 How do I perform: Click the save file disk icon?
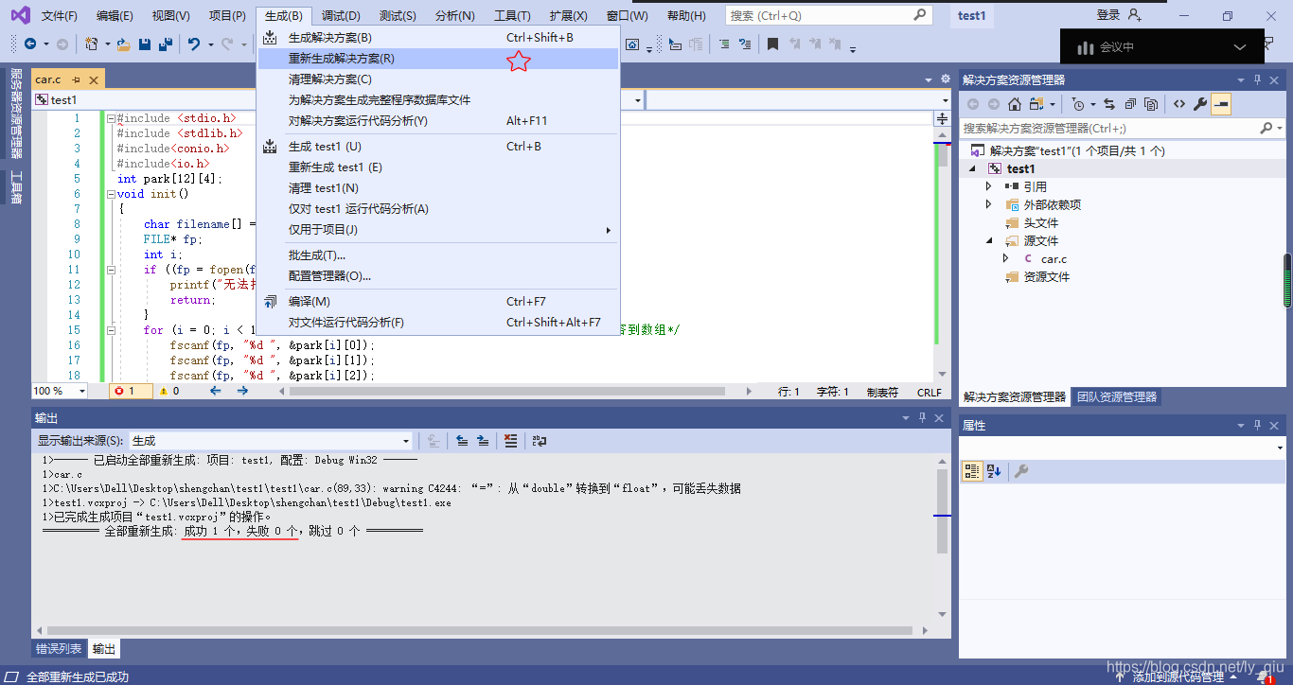(x=145, y=44)
